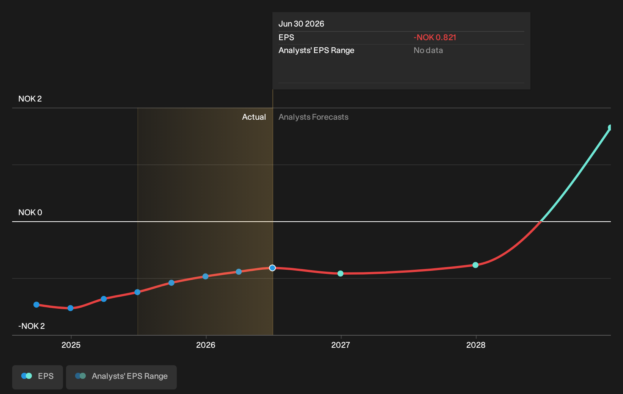Click the first EPS data point before 2025

[36, 305]
